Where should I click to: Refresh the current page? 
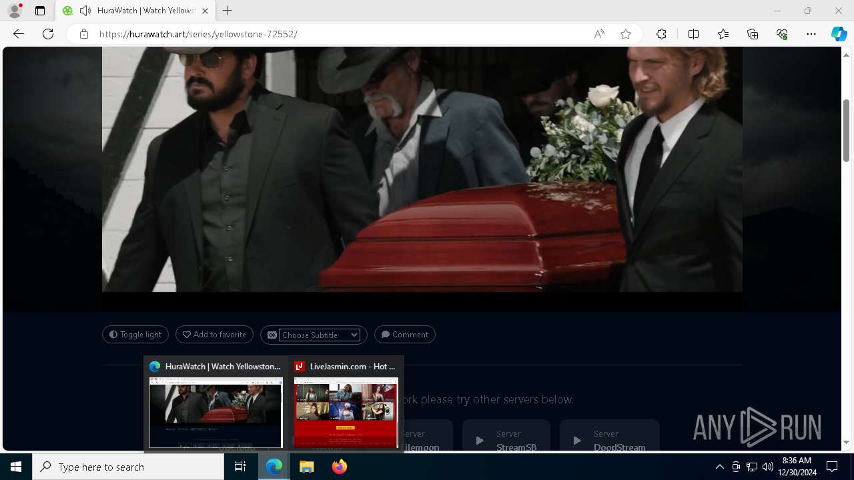[x=48, y=34]
